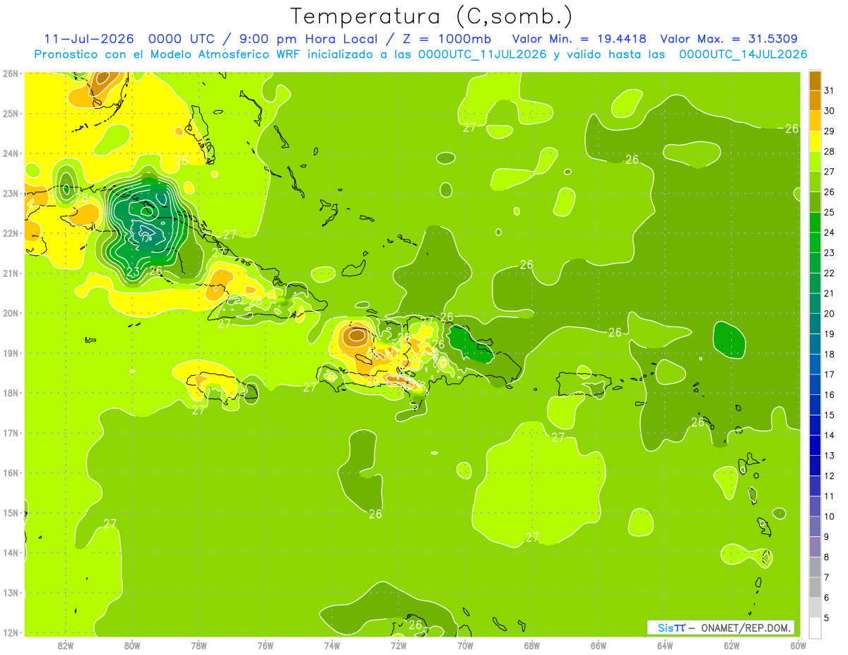Click the yellow swatch between 28 and 29
Viewport: 848px width, 655px height.
tap(815, 141)
